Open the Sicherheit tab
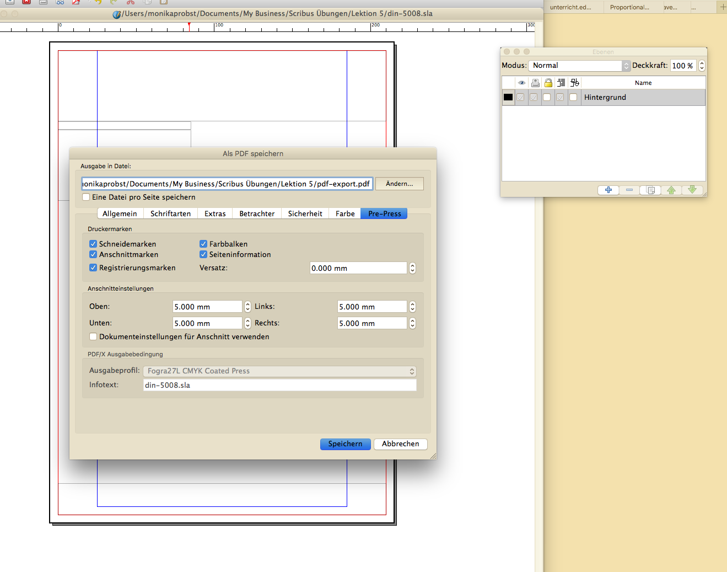The height and width of the screenshot is (572, 727). pyautogui.click(x=305, y=213)
